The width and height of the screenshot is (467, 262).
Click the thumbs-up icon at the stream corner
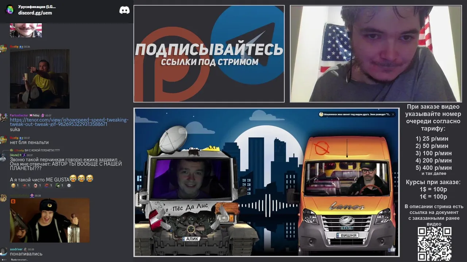coord(392,249)
